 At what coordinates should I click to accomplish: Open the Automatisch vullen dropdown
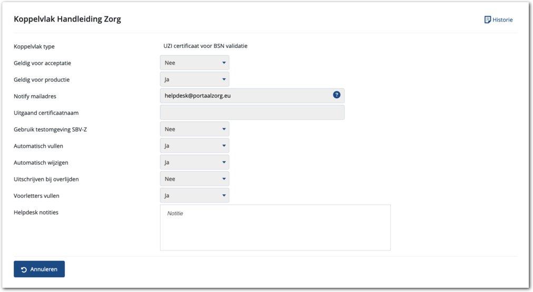click(x=194, y=146)
